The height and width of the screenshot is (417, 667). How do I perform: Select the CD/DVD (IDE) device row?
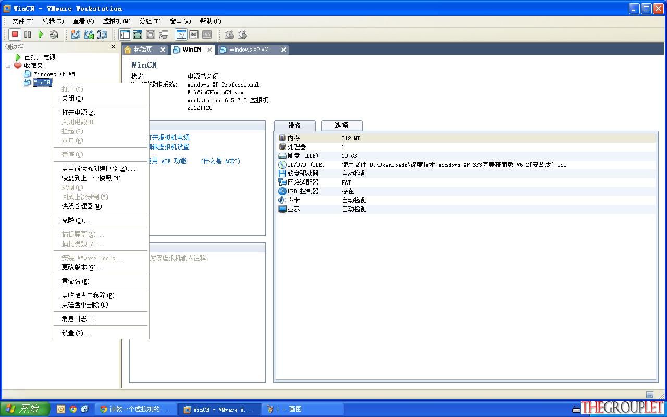tap(466, 164)
